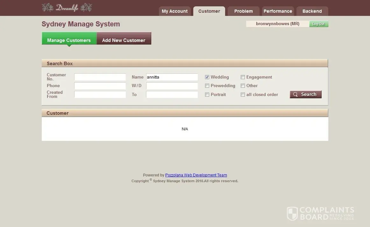Uncheck the Wedding checkbox

pos(207,77)
